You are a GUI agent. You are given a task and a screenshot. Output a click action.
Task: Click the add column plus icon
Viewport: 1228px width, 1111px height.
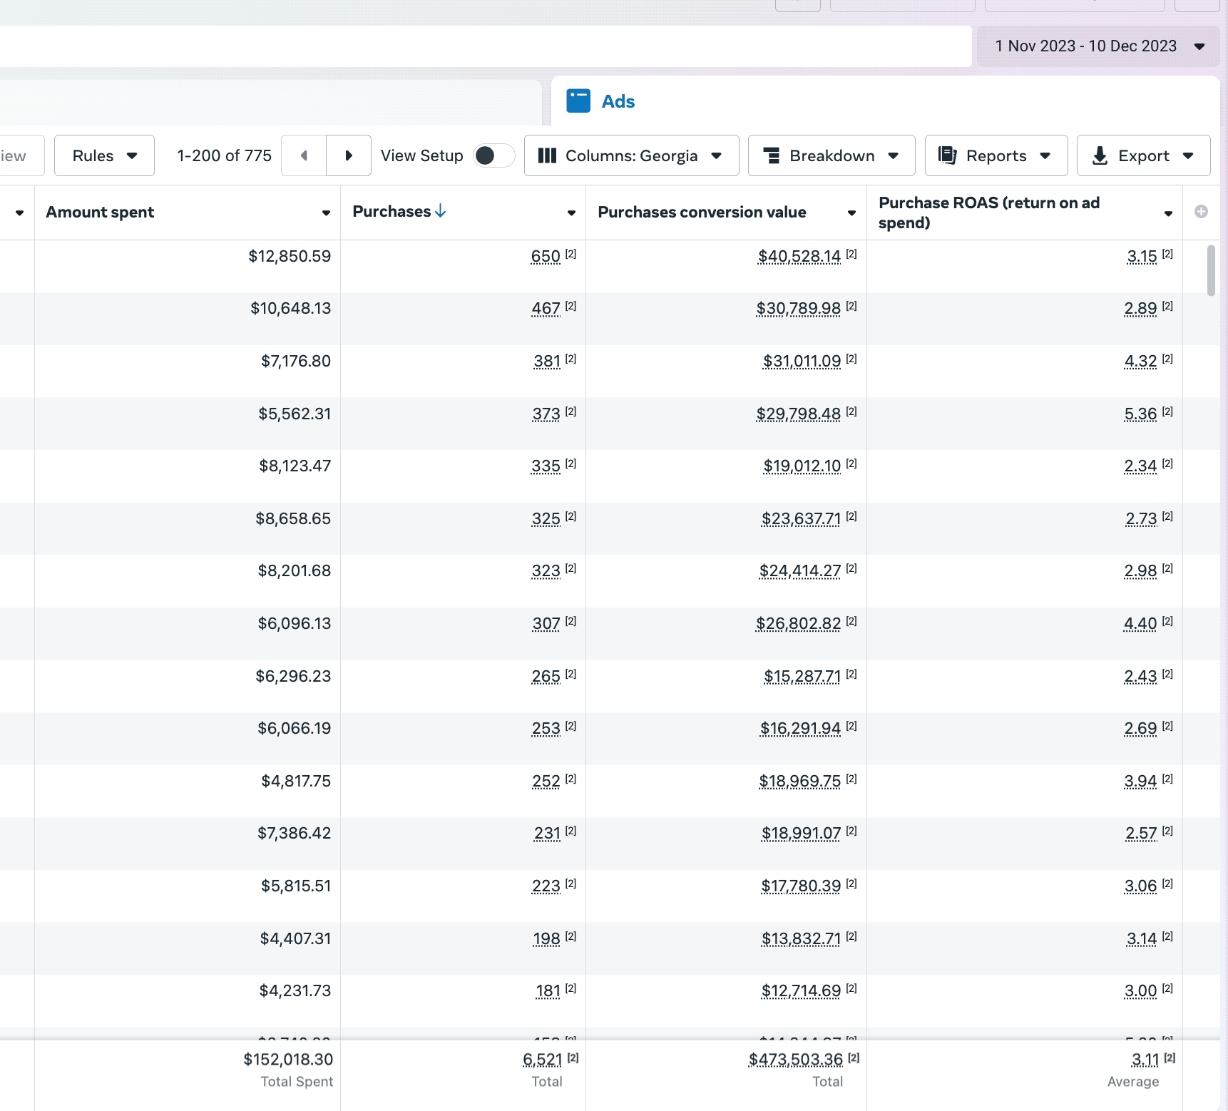tap(1201, 212)
